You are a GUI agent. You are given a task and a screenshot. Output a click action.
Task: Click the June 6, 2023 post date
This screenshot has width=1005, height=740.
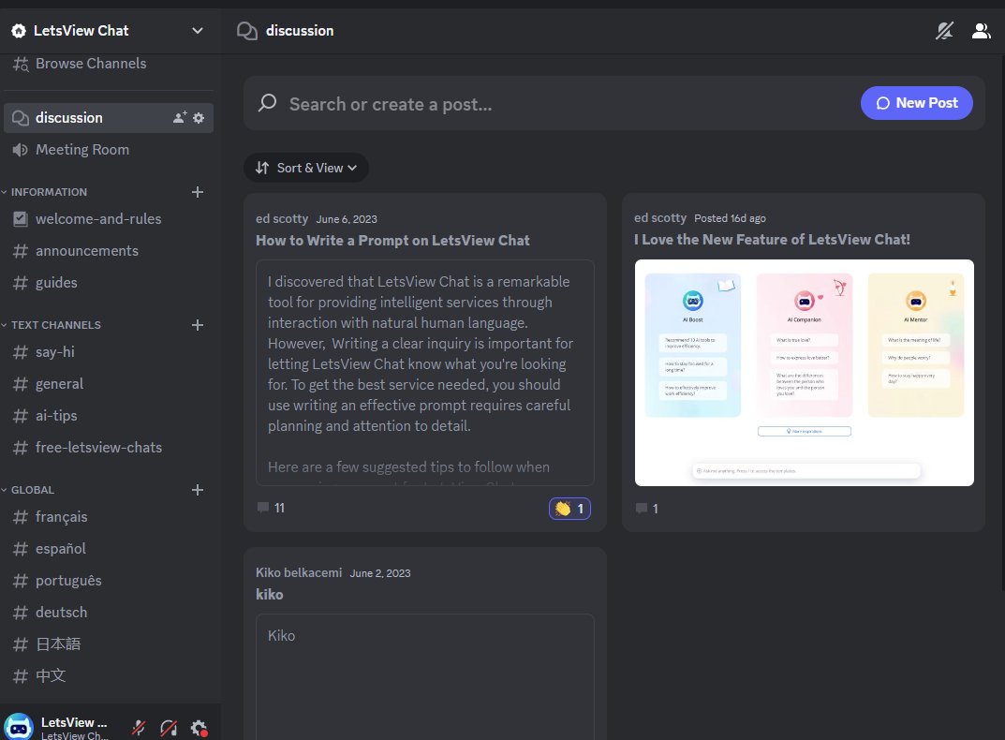347,219
